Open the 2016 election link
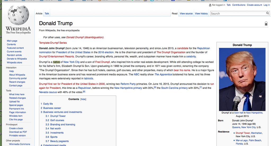Viewport: 271px width, 146px height. (106, 52)
